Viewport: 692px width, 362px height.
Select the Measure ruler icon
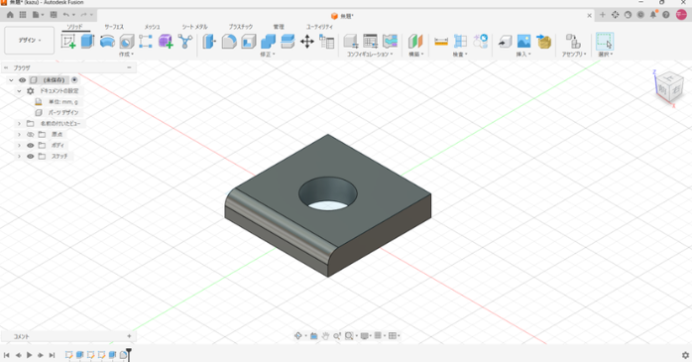point(441,42)
